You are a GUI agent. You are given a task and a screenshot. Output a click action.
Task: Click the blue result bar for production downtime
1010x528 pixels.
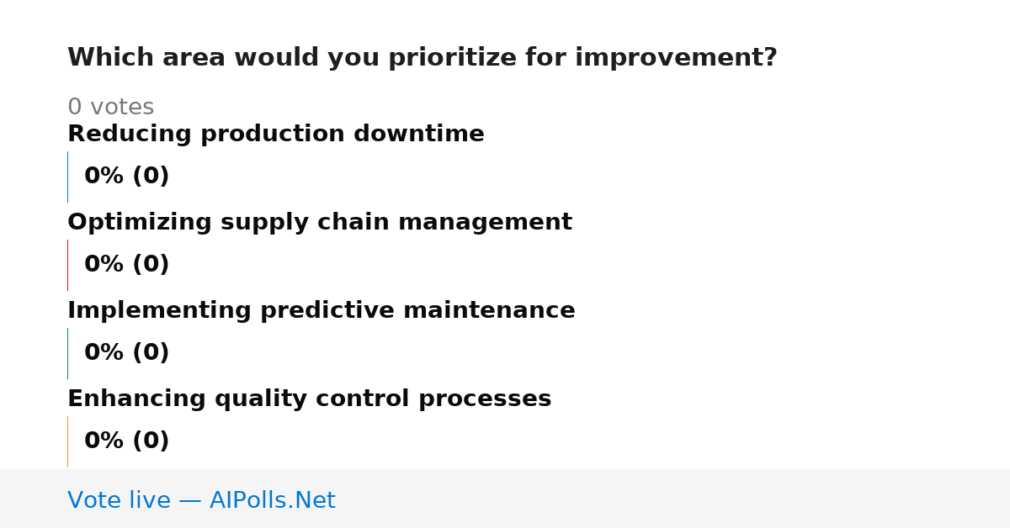tap(67, 177)
